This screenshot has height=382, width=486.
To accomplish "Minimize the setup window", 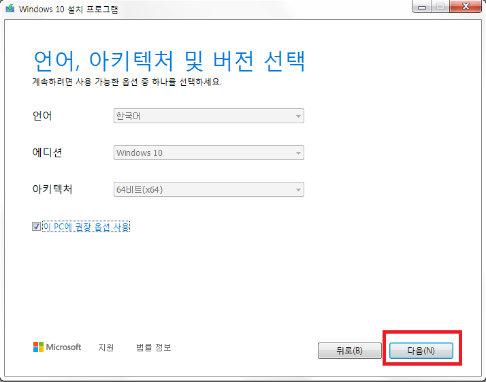I will [421, 7].
